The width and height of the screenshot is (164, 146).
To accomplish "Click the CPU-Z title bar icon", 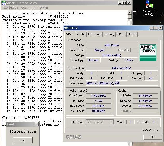I will coord(66,28).
